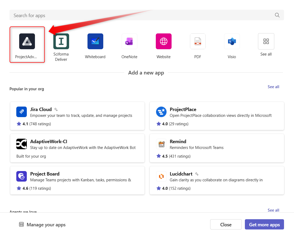
Task: Click the Jira Cloud description text
Action: click(x=81, y=116)
